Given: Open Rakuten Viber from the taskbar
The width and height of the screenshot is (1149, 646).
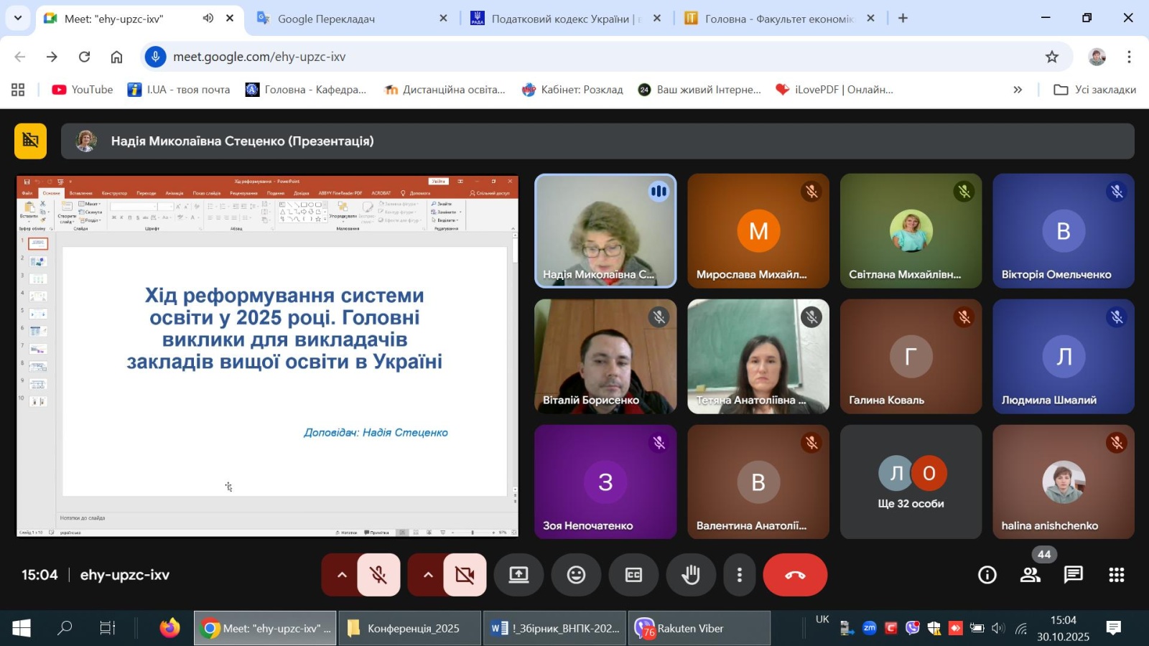Looking at the screenshot, I should pyautogui.click(x=699, y=629).
